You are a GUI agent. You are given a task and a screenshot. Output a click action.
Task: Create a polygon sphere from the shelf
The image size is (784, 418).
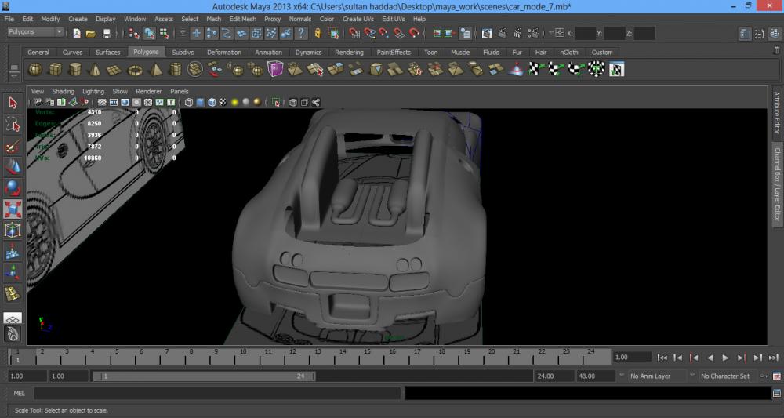(35, 70)
